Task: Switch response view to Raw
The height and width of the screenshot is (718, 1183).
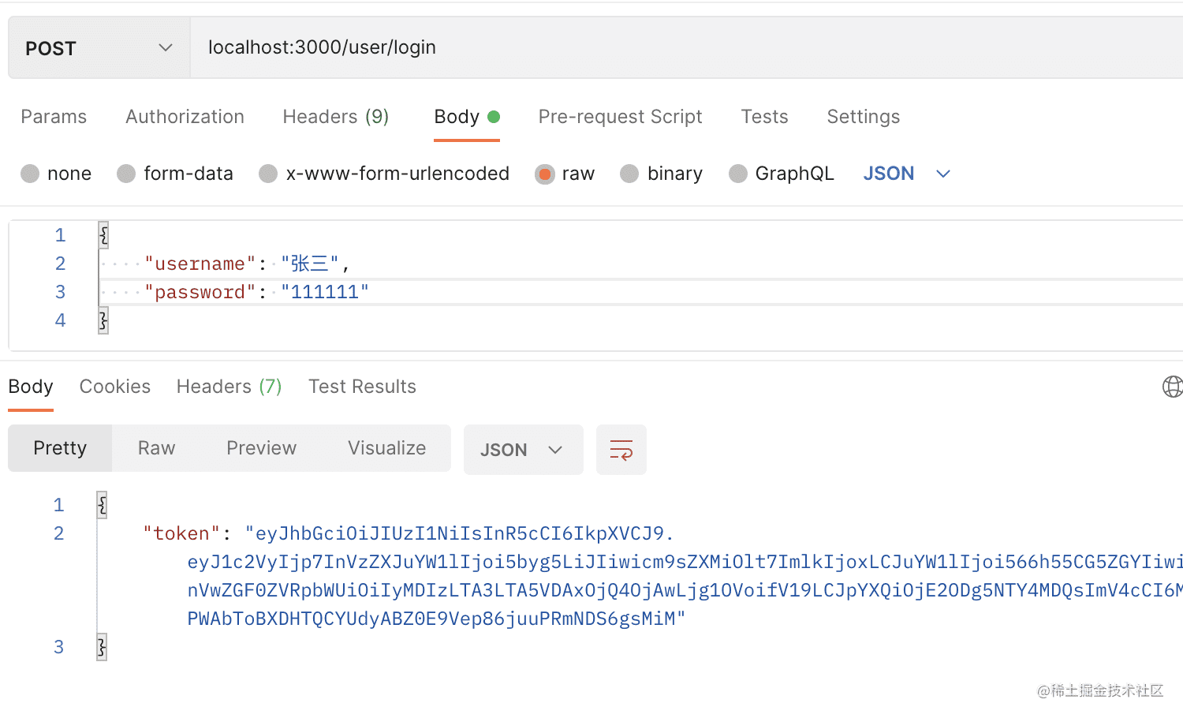Action: tap(156, 448)
